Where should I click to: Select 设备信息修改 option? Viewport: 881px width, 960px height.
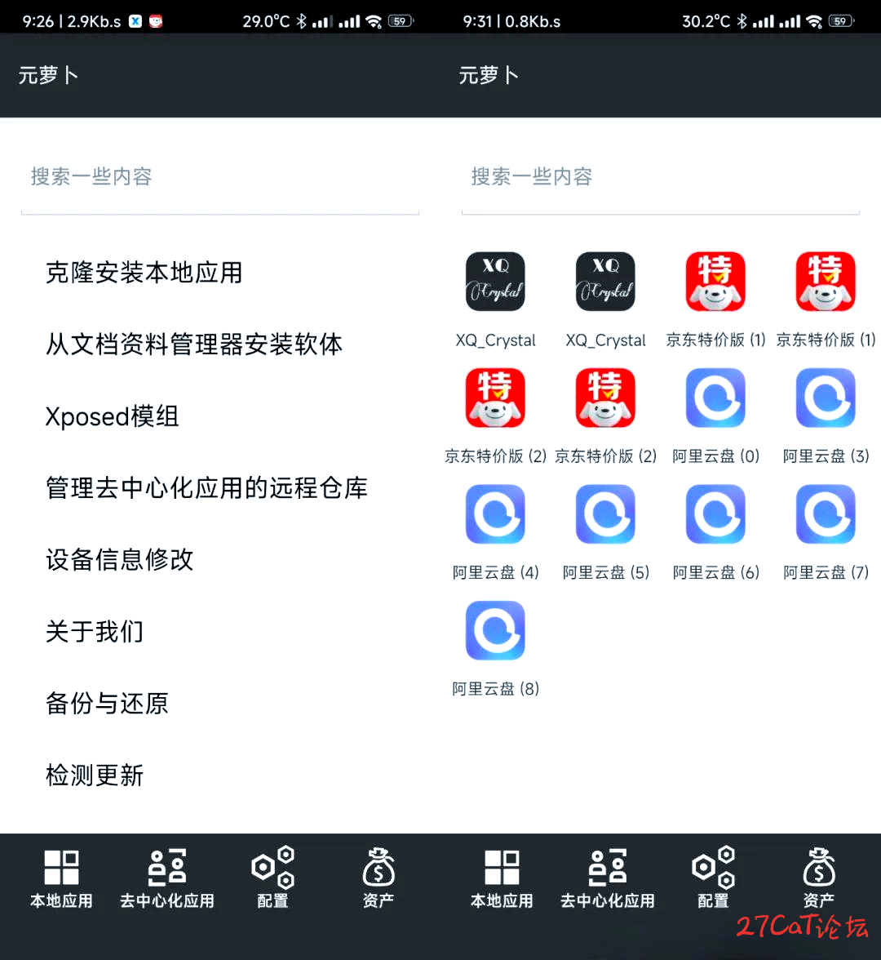pos(119,560)
